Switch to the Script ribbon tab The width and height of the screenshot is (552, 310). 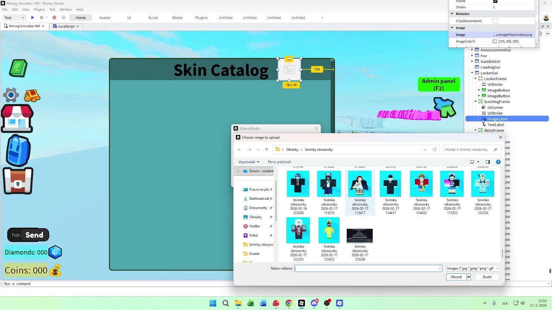[153, 18]
